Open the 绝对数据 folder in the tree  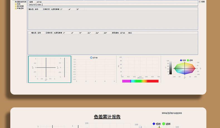click(x=19, y=6)
